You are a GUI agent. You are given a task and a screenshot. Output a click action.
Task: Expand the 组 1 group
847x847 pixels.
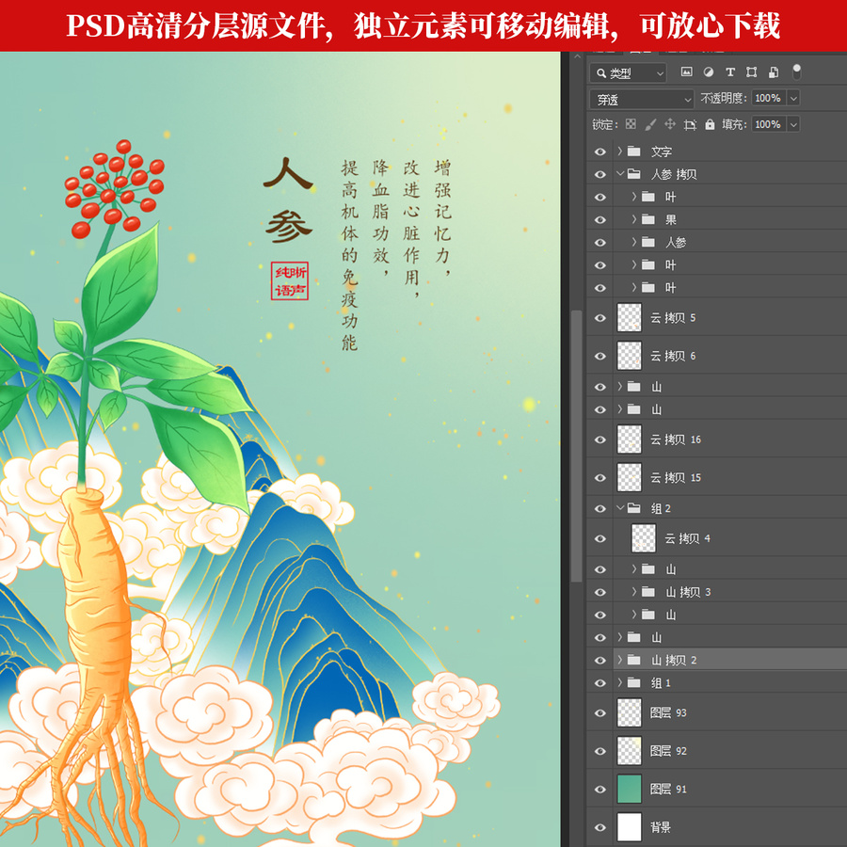620,683
